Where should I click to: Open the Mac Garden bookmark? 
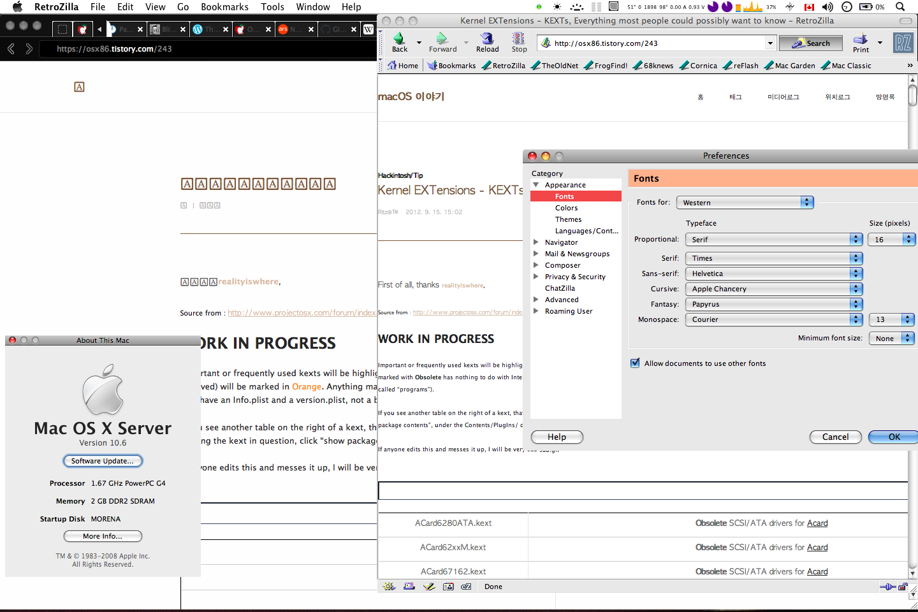[x=790, y=65]
